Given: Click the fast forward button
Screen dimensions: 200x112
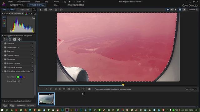Looking at the screenshot, I should click(64, 89).
